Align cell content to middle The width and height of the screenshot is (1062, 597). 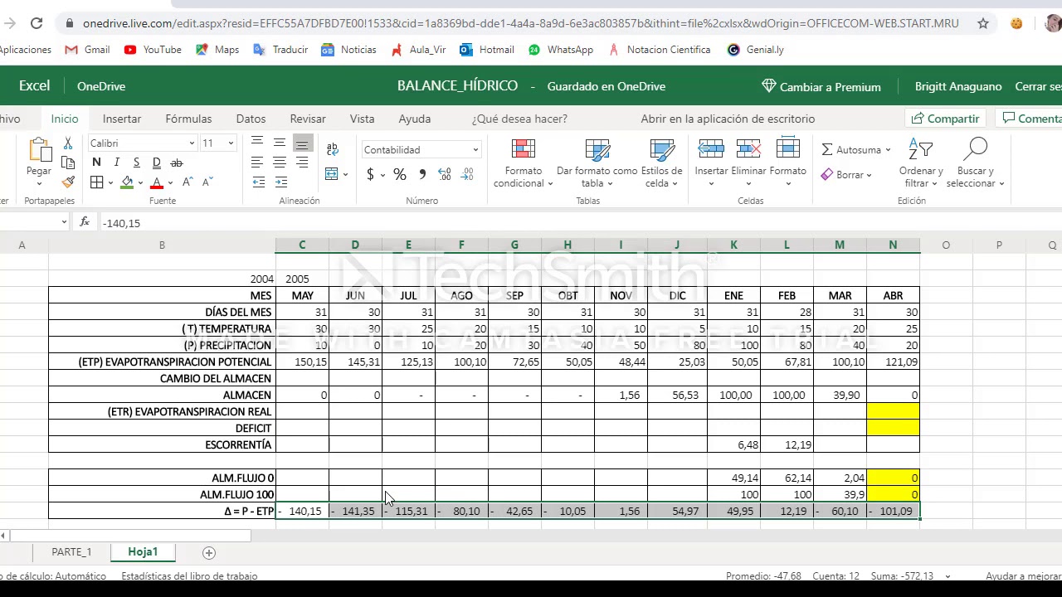click(x=280, y=143)
